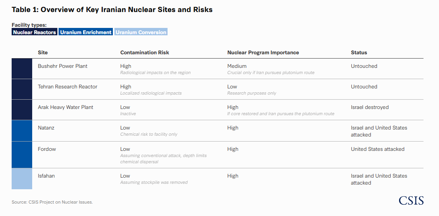Select the Nuclear Reactors legend tag
The width and height of the screenshot is (439, 216).
35,32
